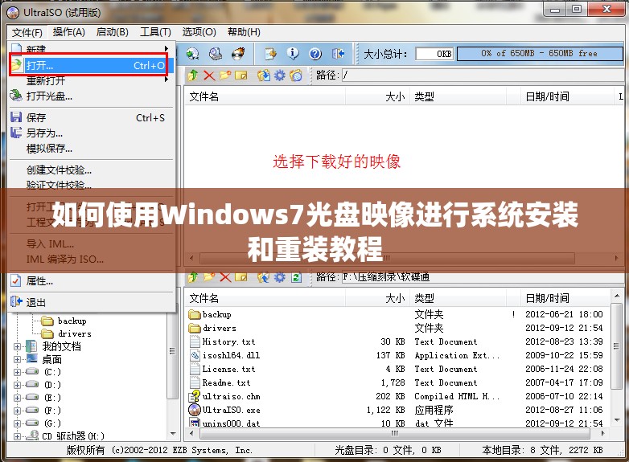
Task: Click the image path field showing /
Action: [483, 75]
